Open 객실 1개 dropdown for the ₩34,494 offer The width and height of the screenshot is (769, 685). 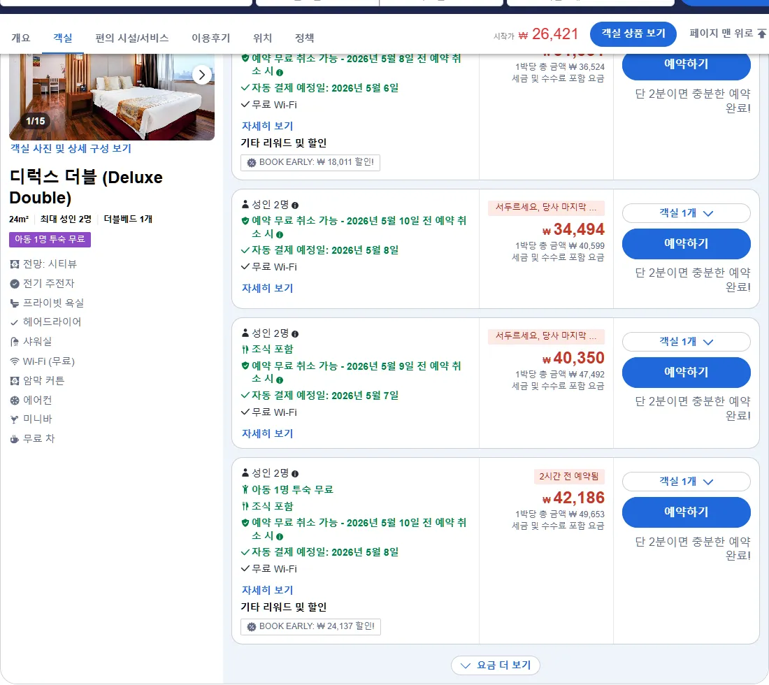686,213
